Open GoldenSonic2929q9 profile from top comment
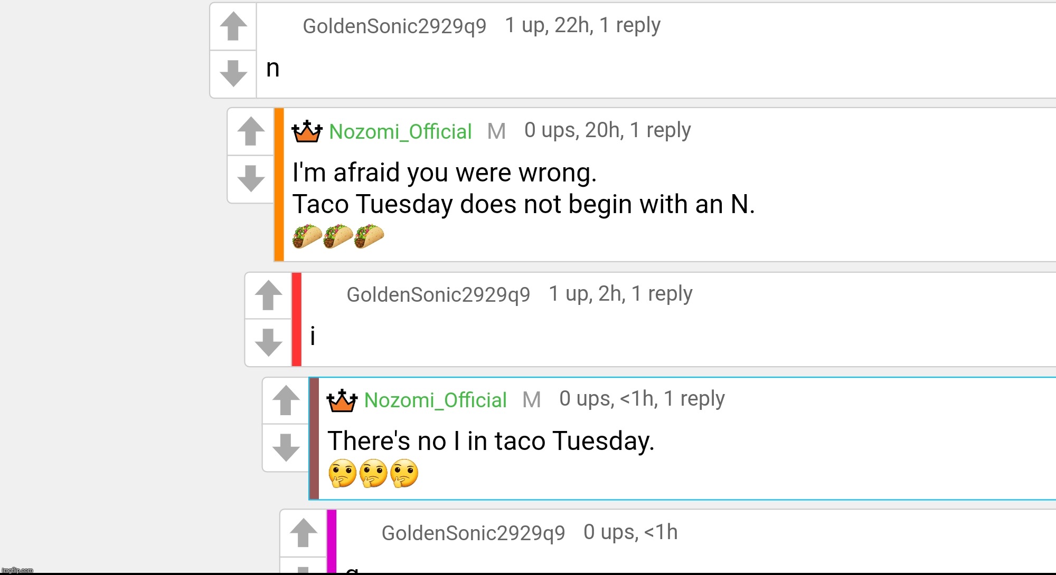The width and height of the screenshot is (1056, 575). 394,26
